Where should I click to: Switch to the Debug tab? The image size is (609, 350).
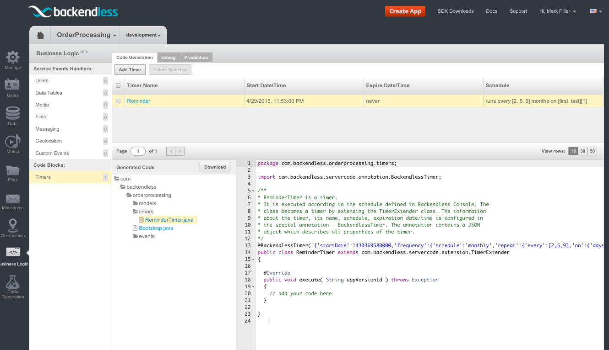(169, 58)
